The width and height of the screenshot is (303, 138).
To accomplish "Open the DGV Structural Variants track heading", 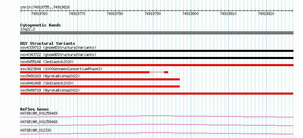I will pos(48,43).
